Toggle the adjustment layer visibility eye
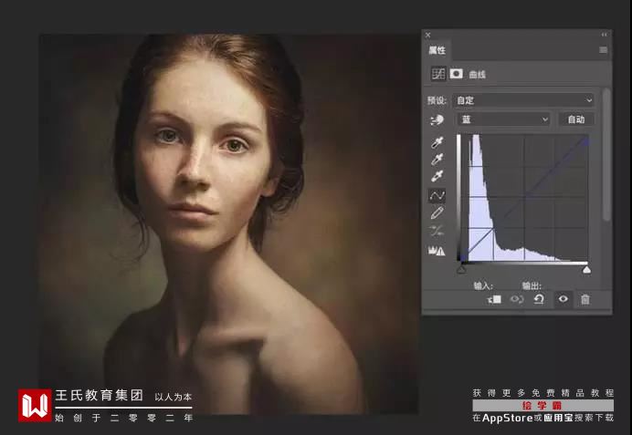The height and width of the screenshot is (435, 632). click(x=564, y=299)
